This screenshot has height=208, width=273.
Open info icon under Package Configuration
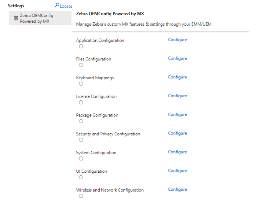[81, 121]
